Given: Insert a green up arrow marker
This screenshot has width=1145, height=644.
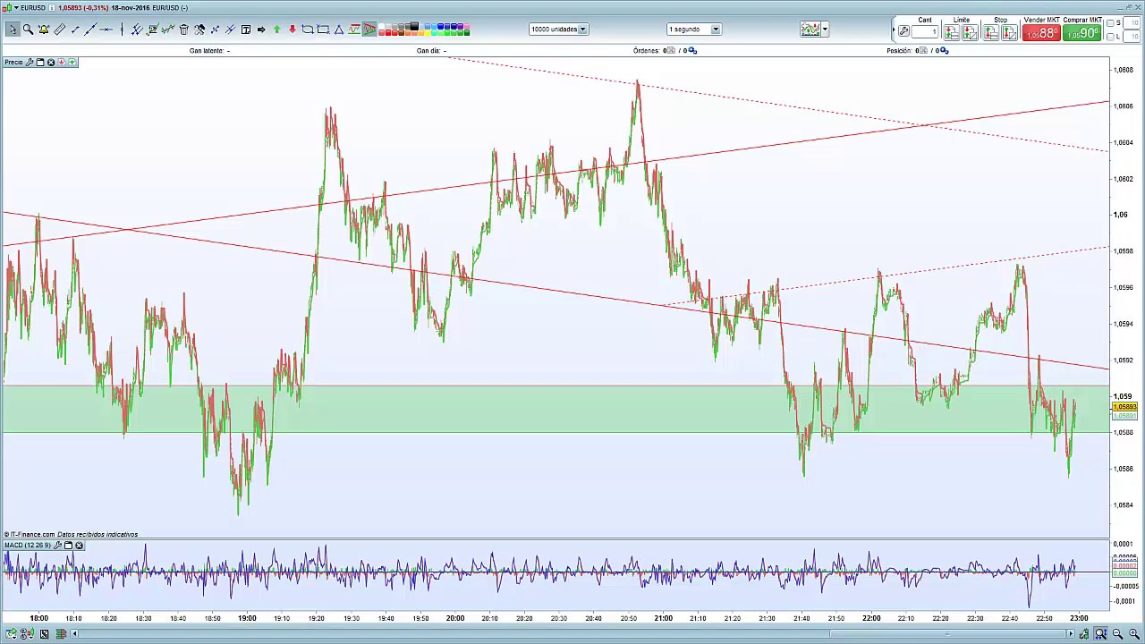Looking at the screenshot, I should [276, 30].
